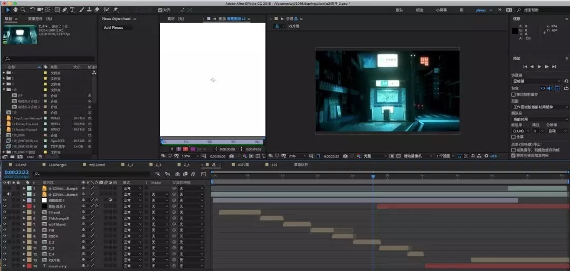Select the Eraser tool
Screen dimensions: 570x271
tap(97, 9)
